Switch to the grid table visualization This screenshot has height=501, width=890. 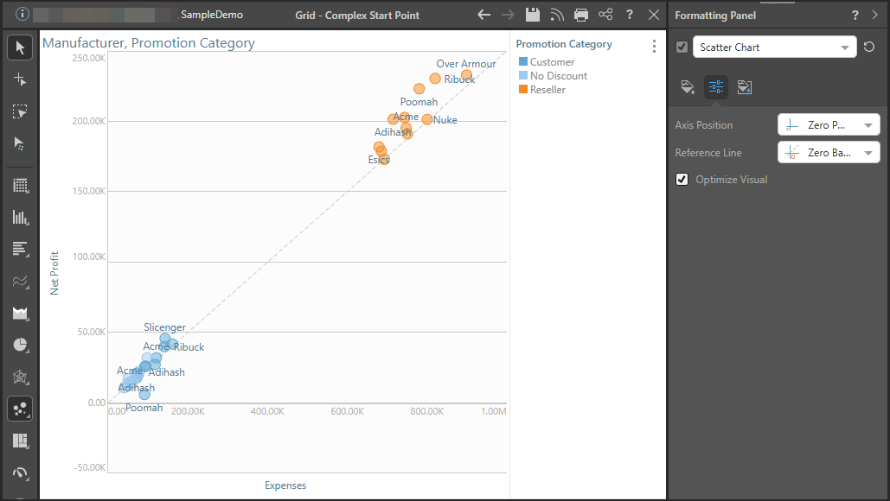point(20,185)
